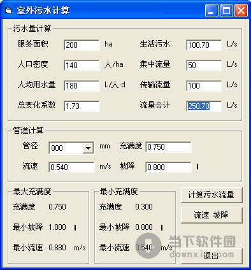The width and height of the screenshot is (251, 270).
Task: Focus the 流速 field showing 0.540
Action: coord(71,167)
